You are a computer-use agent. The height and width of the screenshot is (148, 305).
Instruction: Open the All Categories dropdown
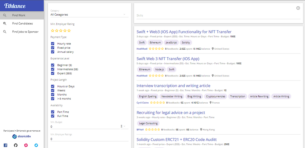point(90,15)
